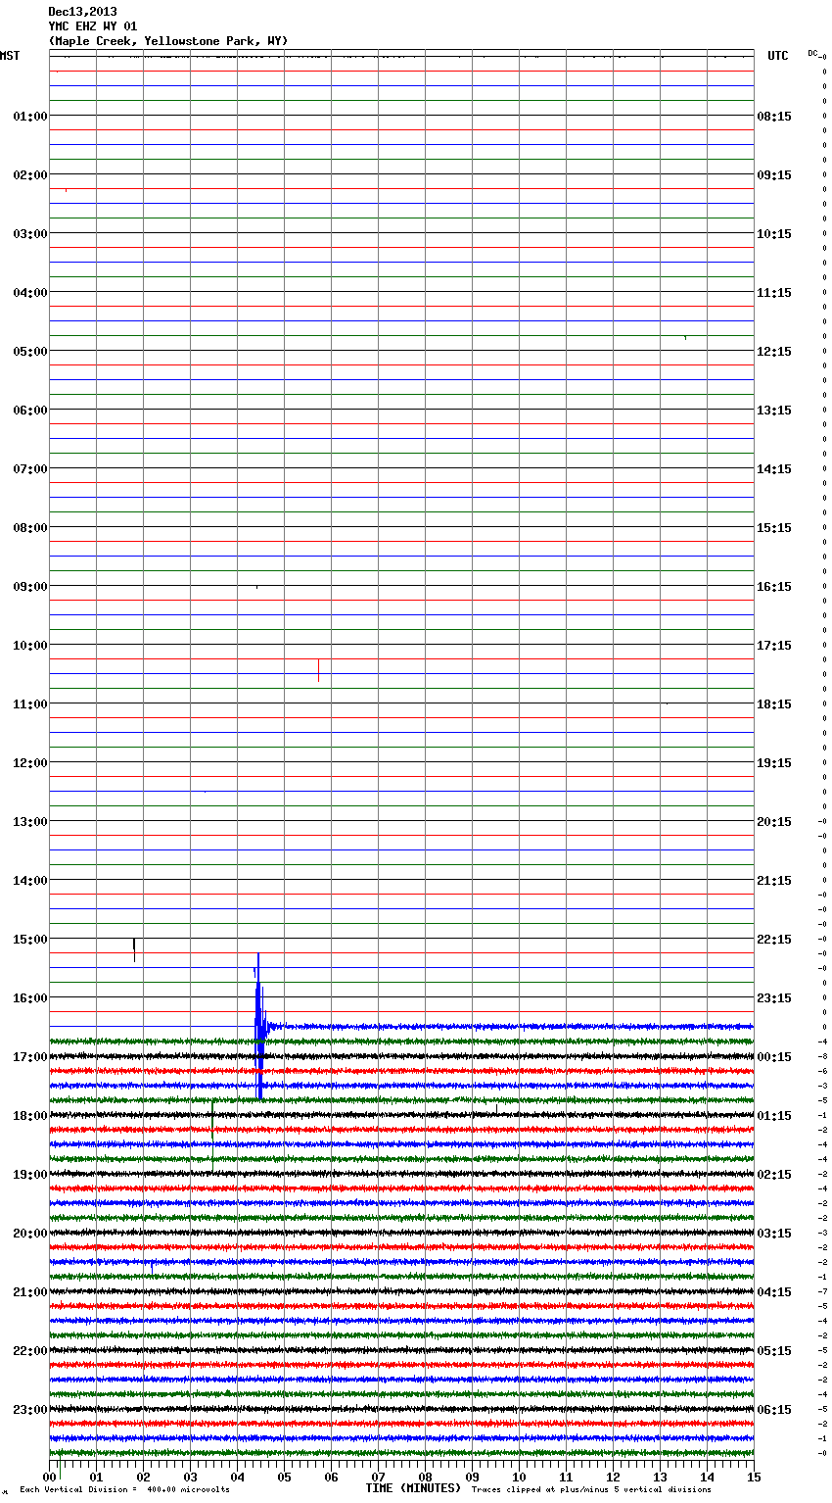Select the 16:00 MST time label
The width and height of the screenshot is (832, 1503).
click(30, 998)
